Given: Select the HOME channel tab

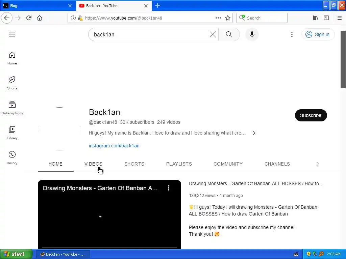Looking at the screenshot, I should (x=56, y=164).
